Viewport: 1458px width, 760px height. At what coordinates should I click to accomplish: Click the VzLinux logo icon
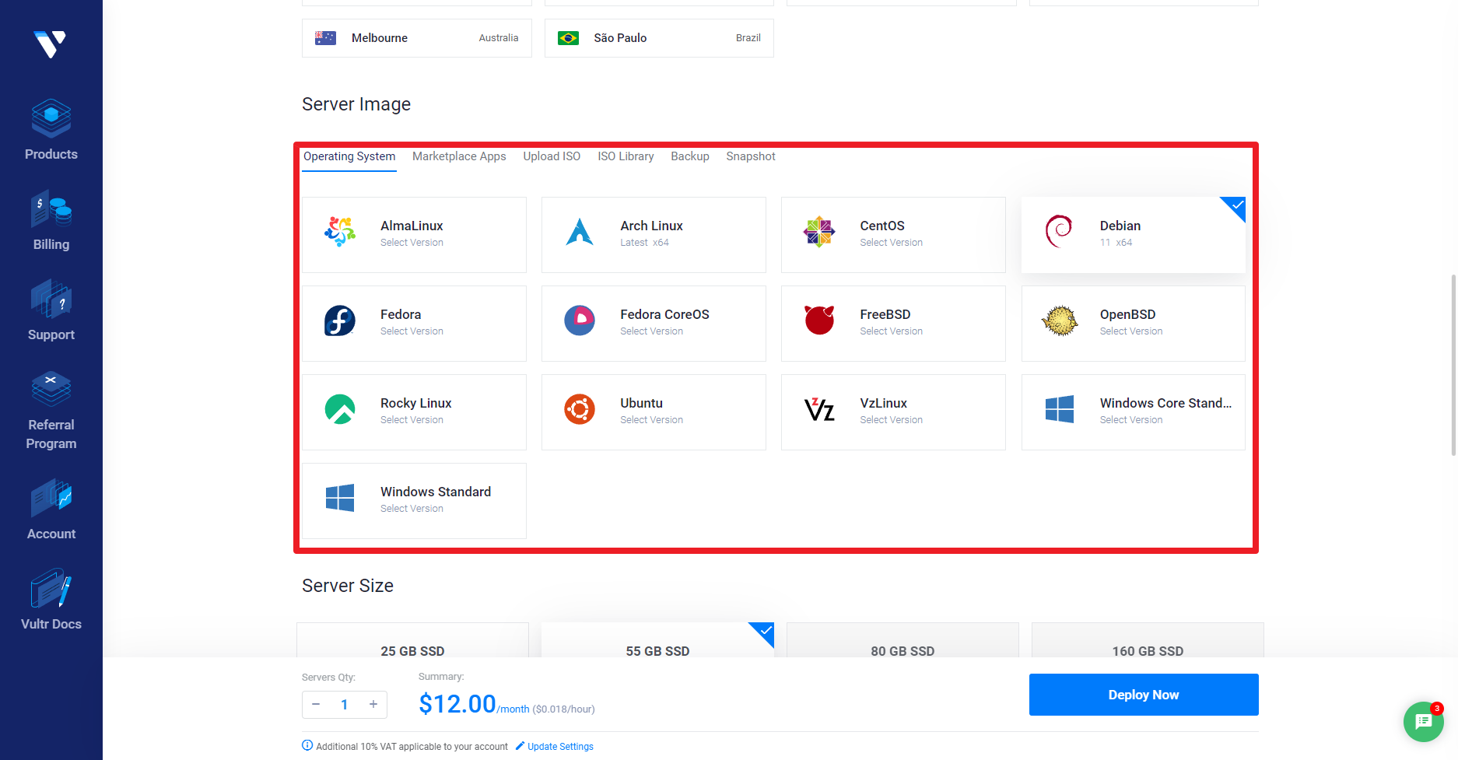click(x=819, y=409)
